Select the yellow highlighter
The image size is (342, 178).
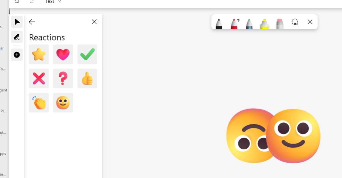coord(265,24)
